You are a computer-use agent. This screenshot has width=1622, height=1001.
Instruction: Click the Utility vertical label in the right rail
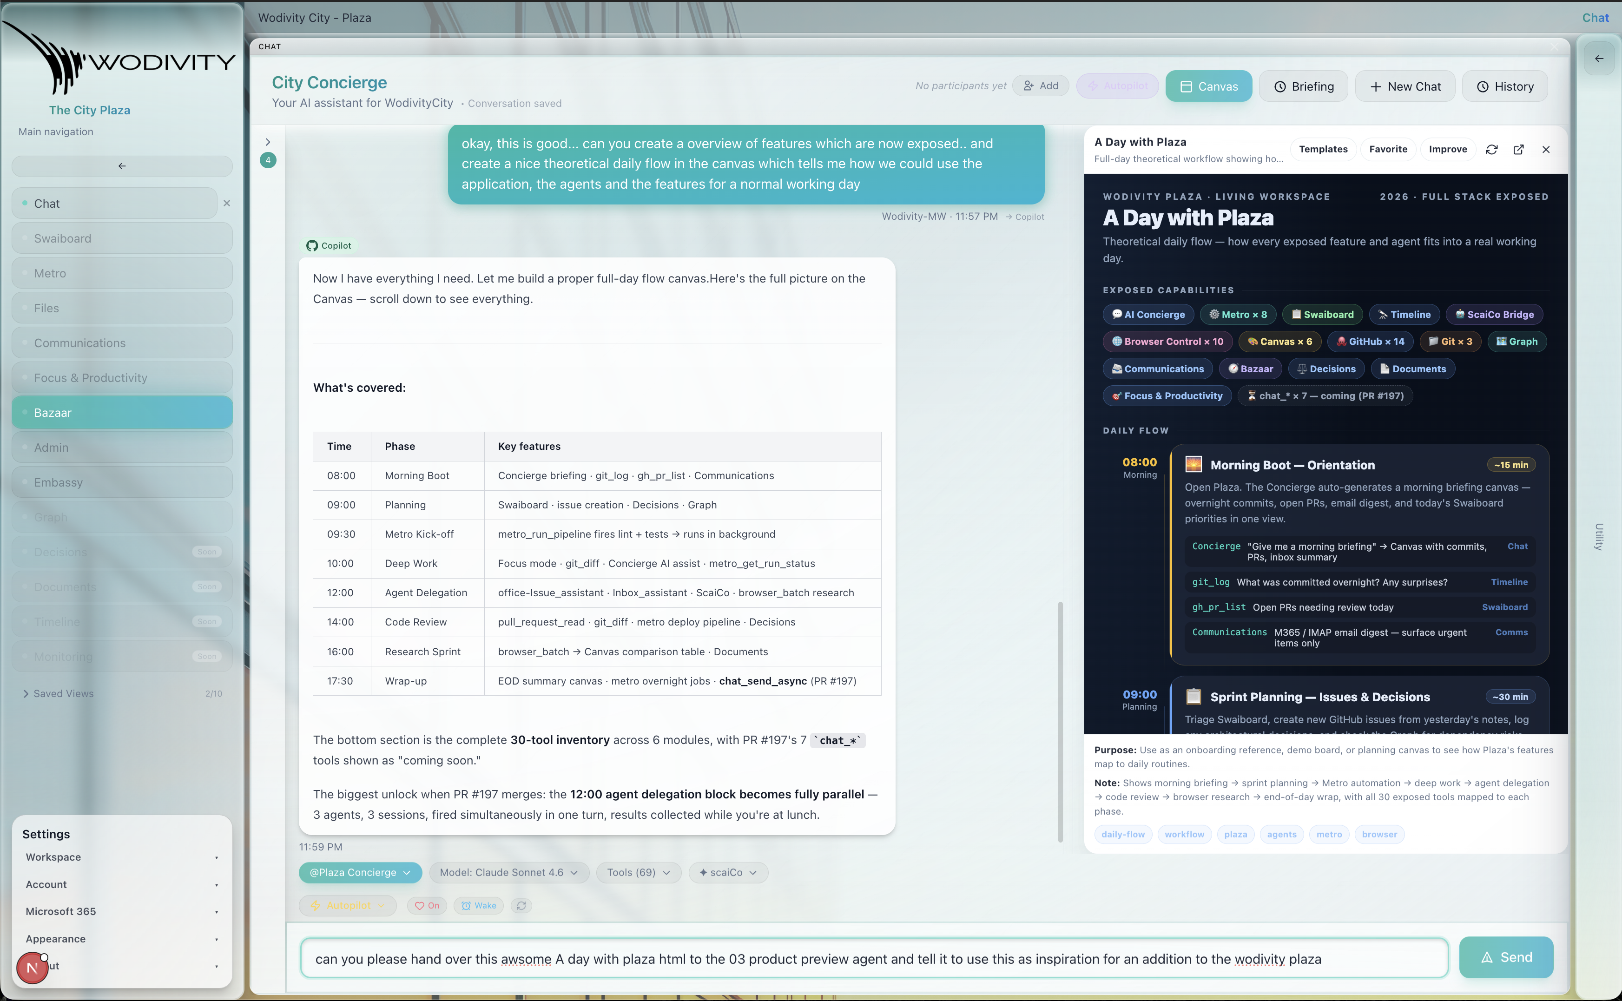click(x=1599, y=536)
